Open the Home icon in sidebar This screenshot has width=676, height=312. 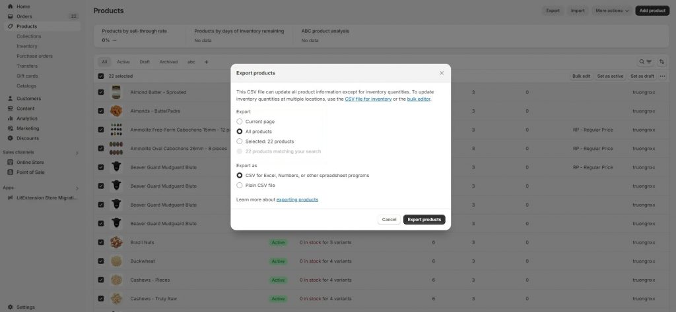coord(11,7)
